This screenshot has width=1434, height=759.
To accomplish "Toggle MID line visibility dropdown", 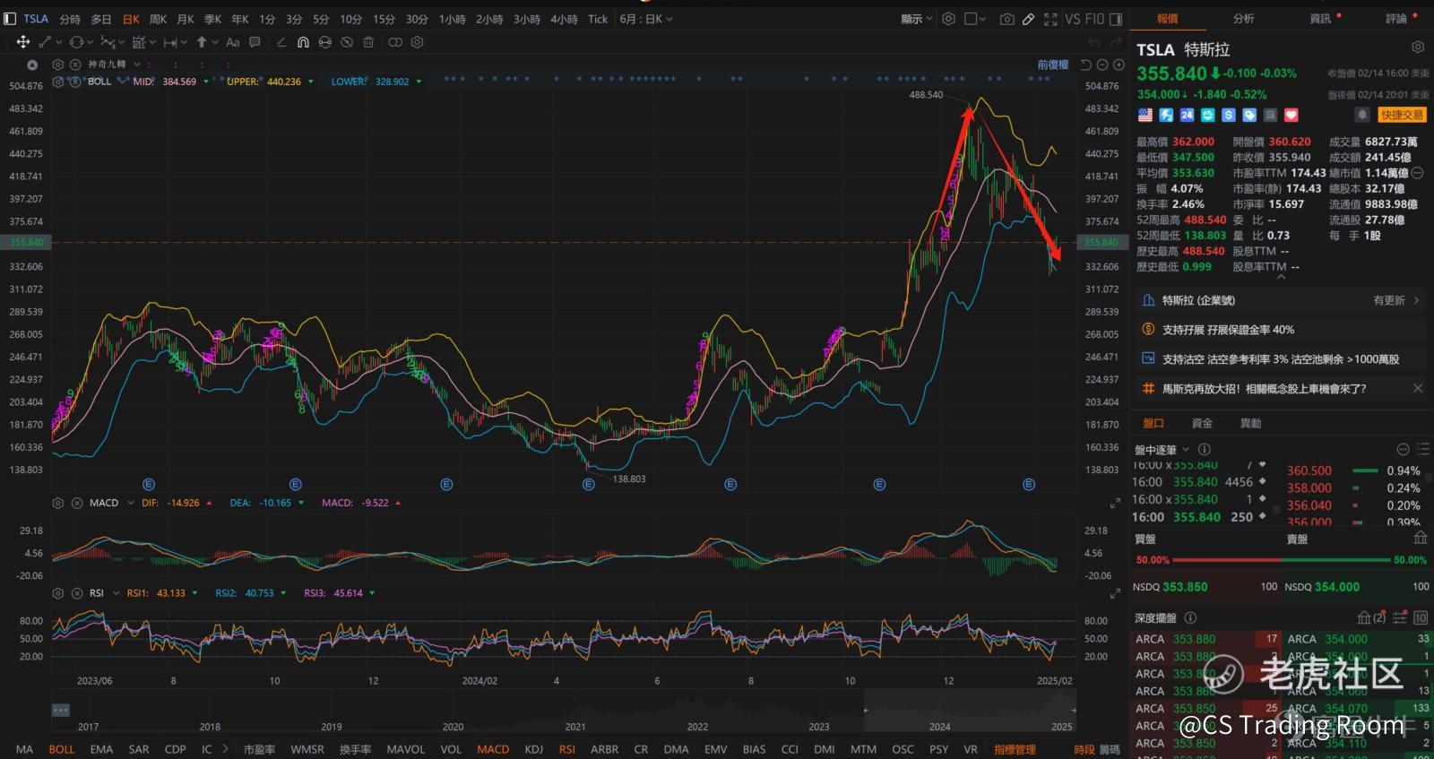I will tap(206, 82).
